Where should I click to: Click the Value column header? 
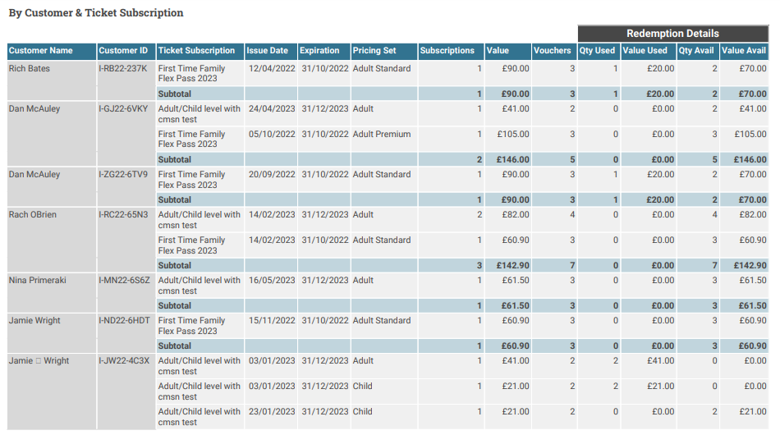coord(507,51)
